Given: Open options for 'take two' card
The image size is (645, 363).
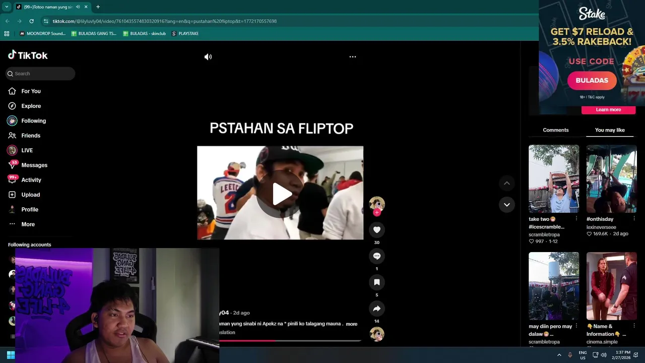Looking at the screenshot, I should click(x=576, y=219).
